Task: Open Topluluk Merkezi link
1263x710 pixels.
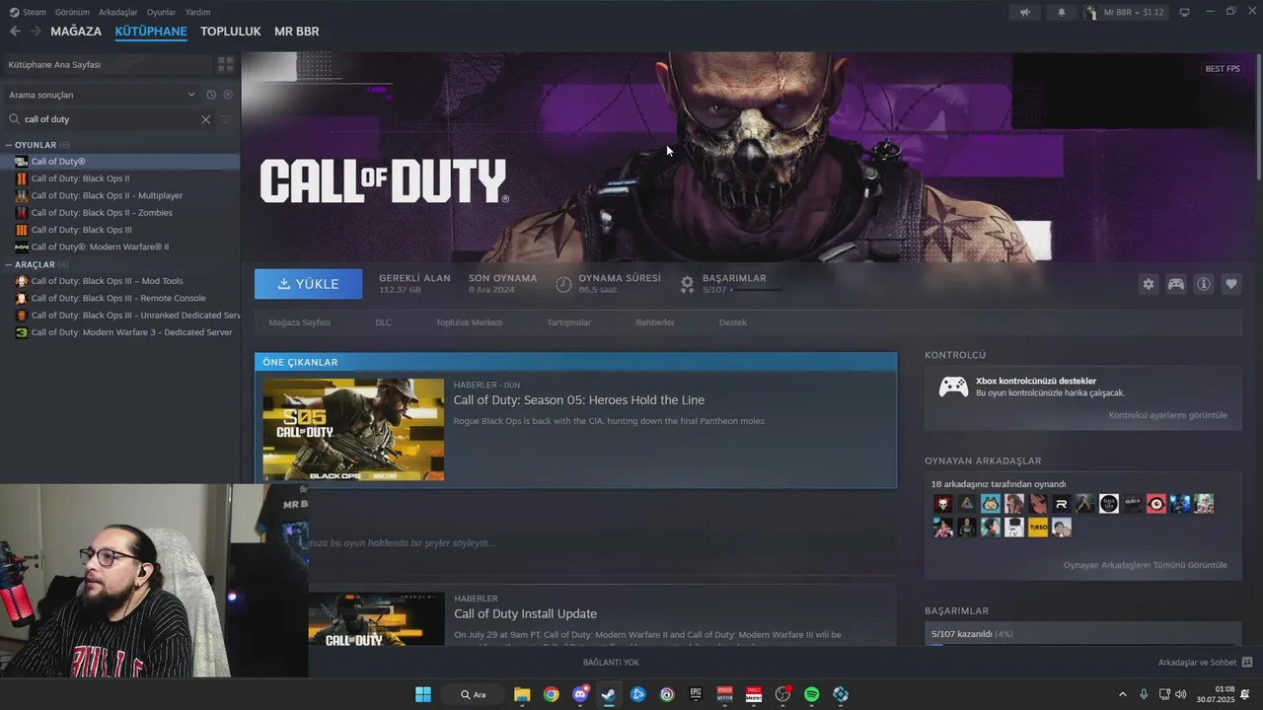Action: 469,322
